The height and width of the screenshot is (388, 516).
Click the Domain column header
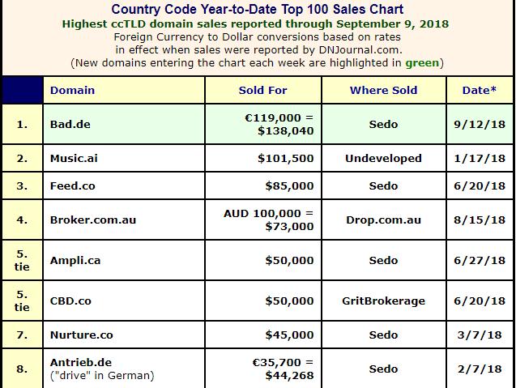(72, 90)
